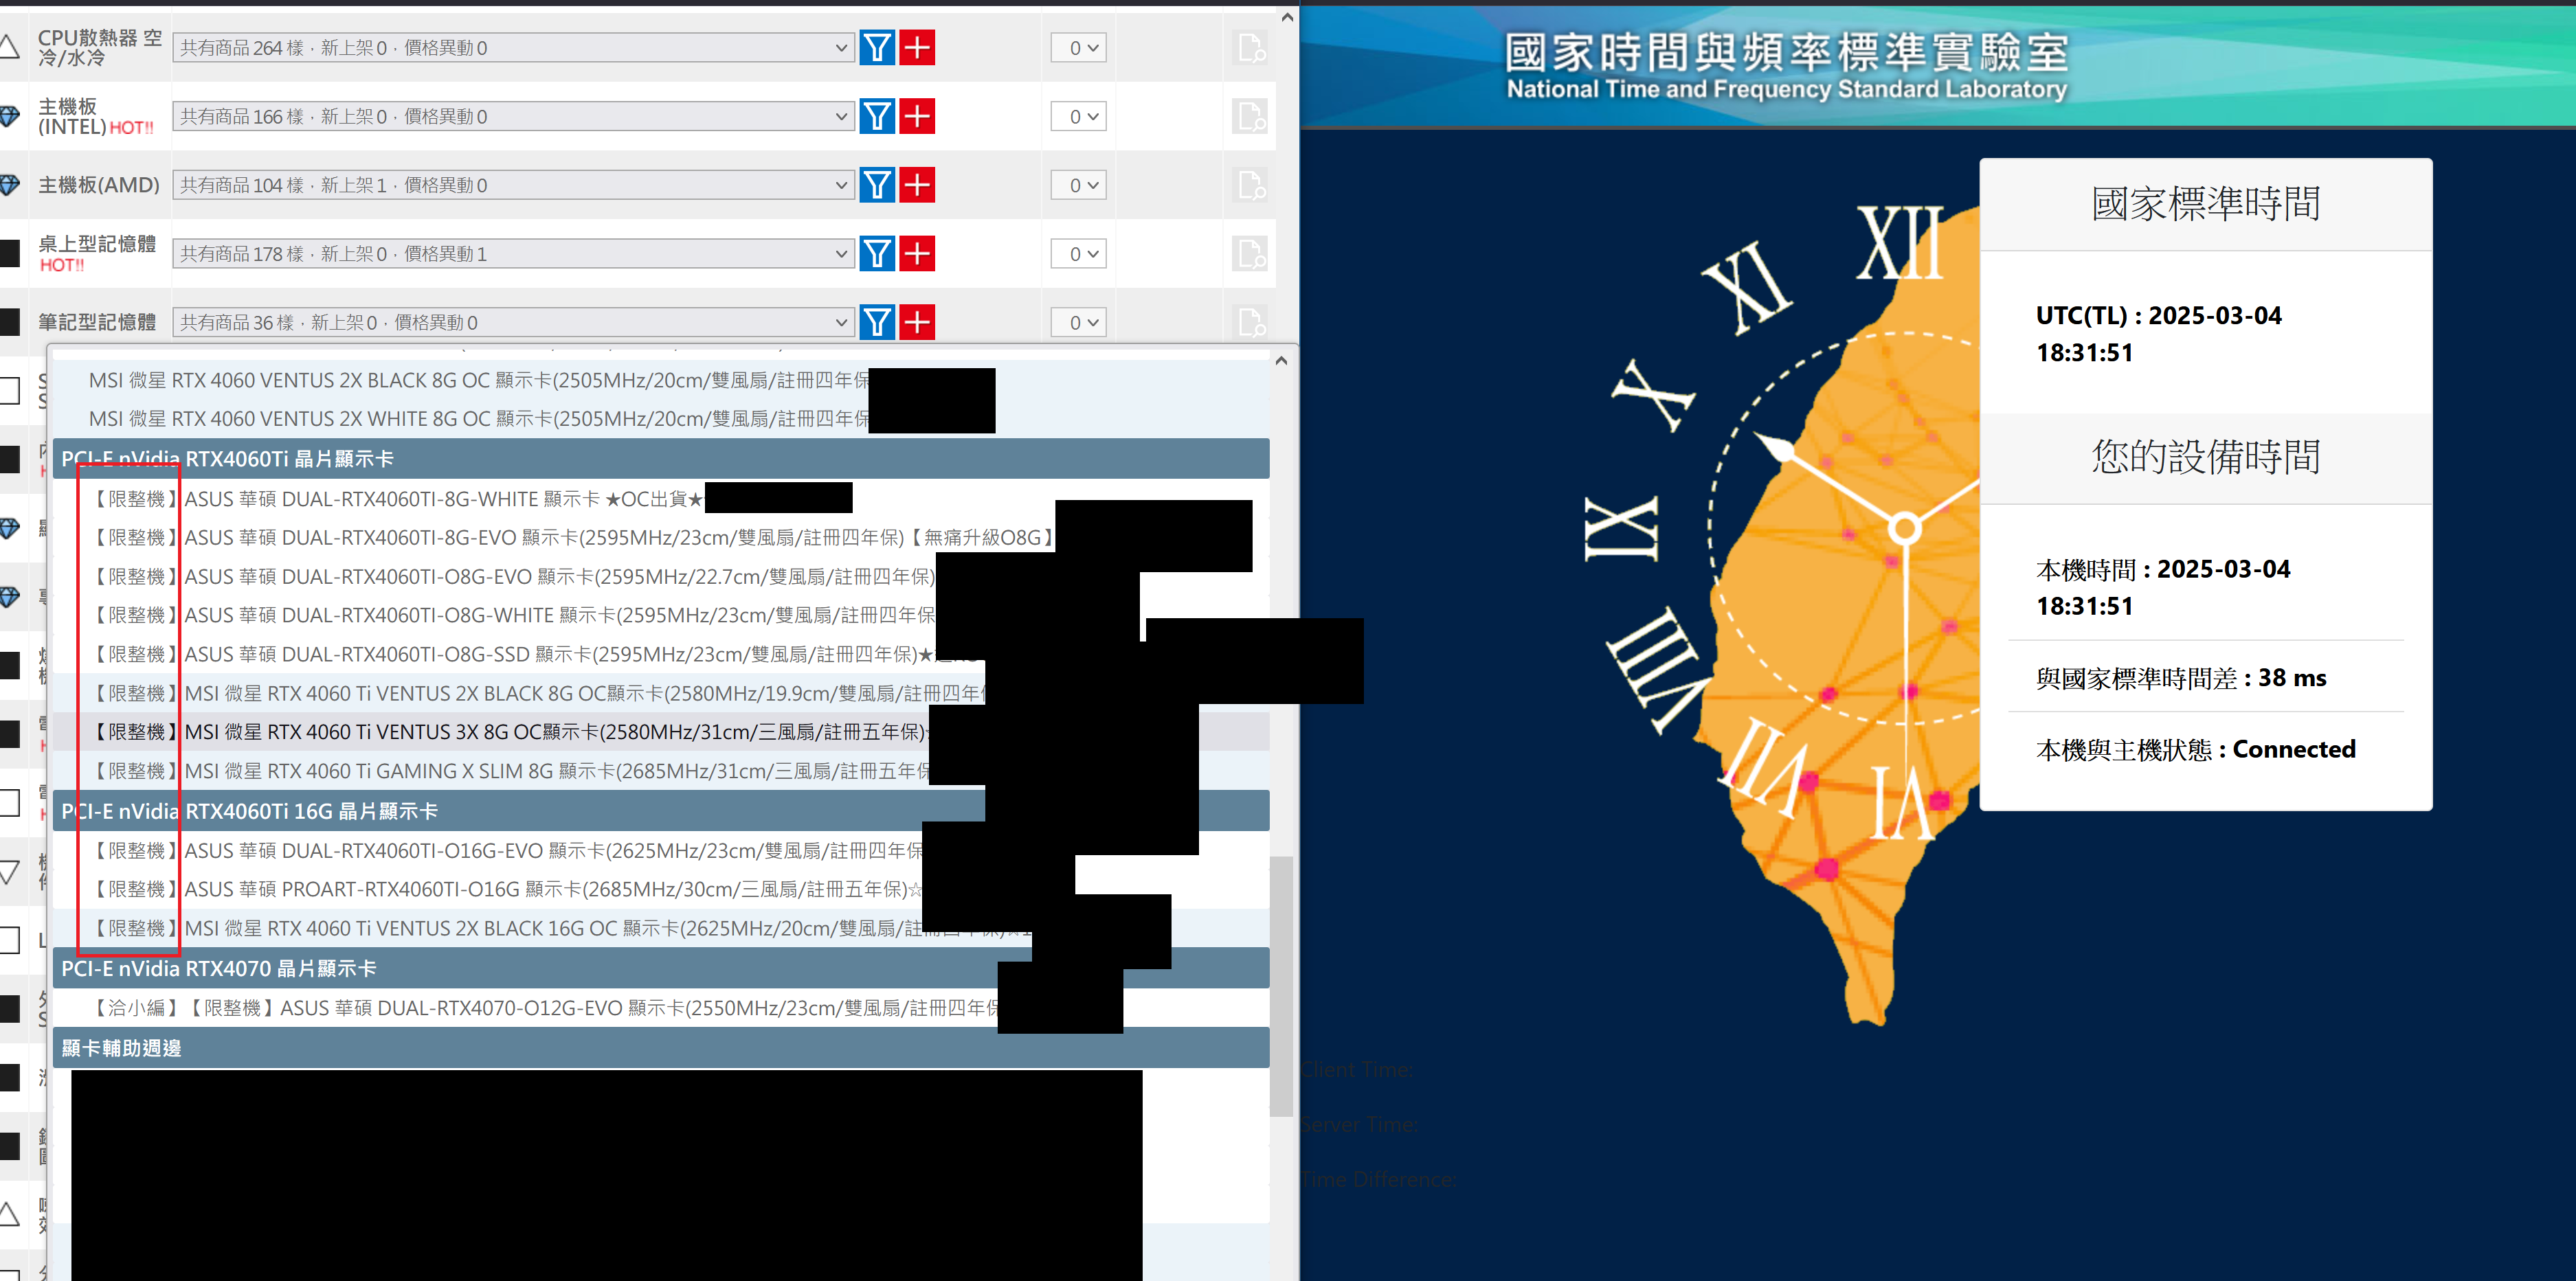Screen dimensions: 2576x1281
Task: Select ASUS DUAL-RTX4060TI-8G-WHITE option
Action: (661, 498)
